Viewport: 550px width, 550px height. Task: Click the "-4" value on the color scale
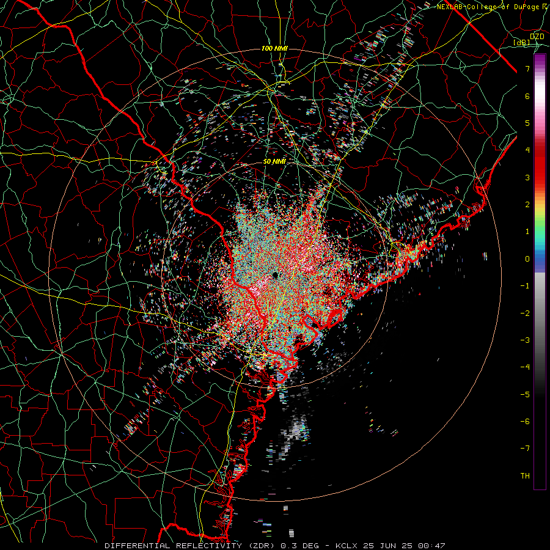pyautogui.click(x=525, y=367)
